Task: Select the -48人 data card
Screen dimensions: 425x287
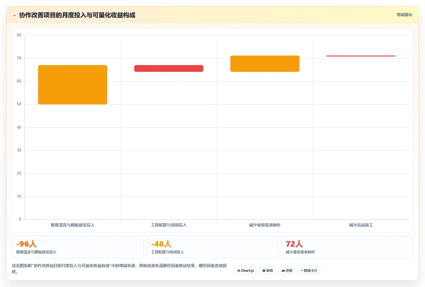Action: (212, 247)
